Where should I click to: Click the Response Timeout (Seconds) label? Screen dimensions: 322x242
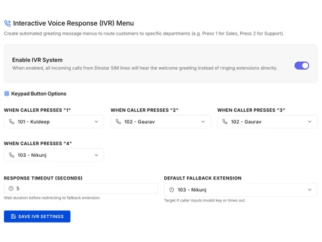(x=43, y=178)
